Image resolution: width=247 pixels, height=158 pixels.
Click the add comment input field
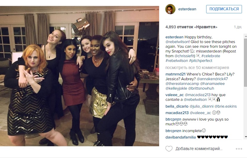click(199, 149)
